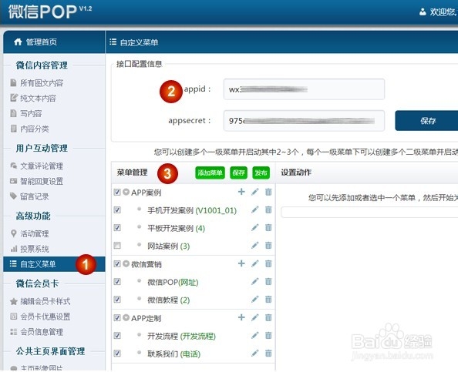This screenshot has width=458, height=372.
Task: Open 纯文本内容 in the sidebar
Action: pyautogui.click(x=38, y=98)
